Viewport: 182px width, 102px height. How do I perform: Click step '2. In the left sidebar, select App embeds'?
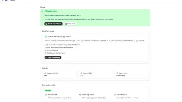pos(59,48)
